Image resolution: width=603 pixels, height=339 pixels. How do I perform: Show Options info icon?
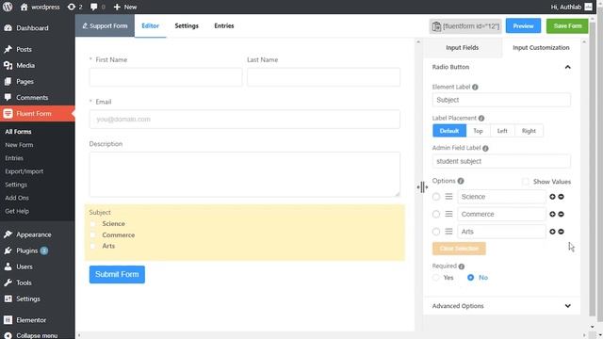(461, 181)
